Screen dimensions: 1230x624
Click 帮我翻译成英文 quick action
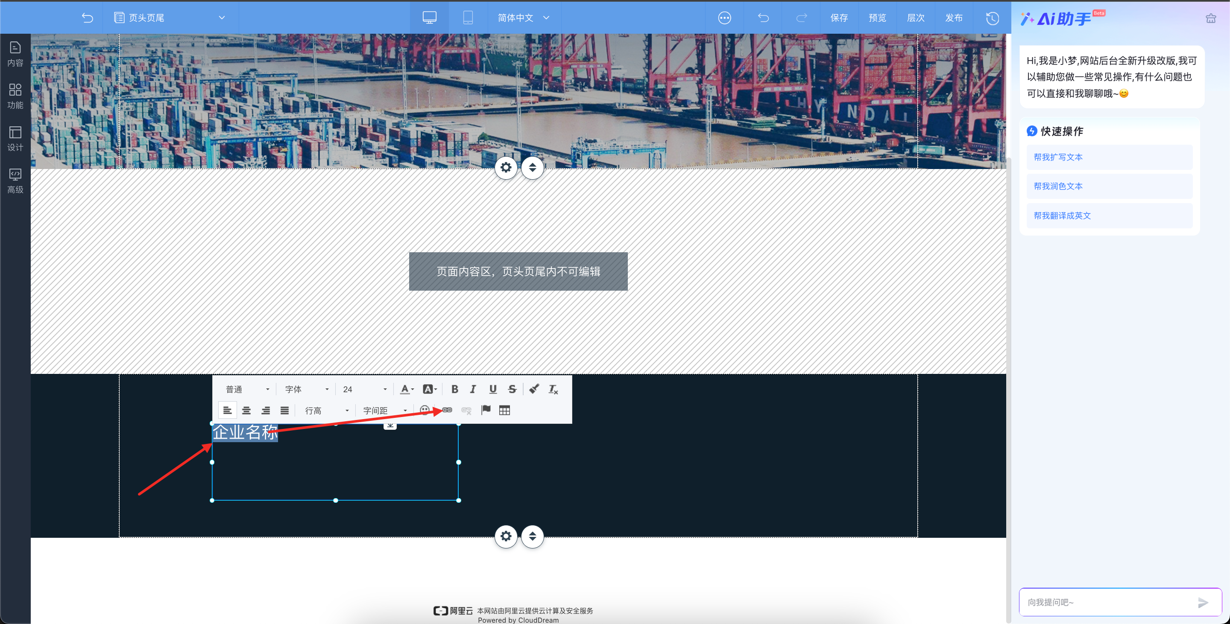pyautogui.click(x=1110, y=216)
